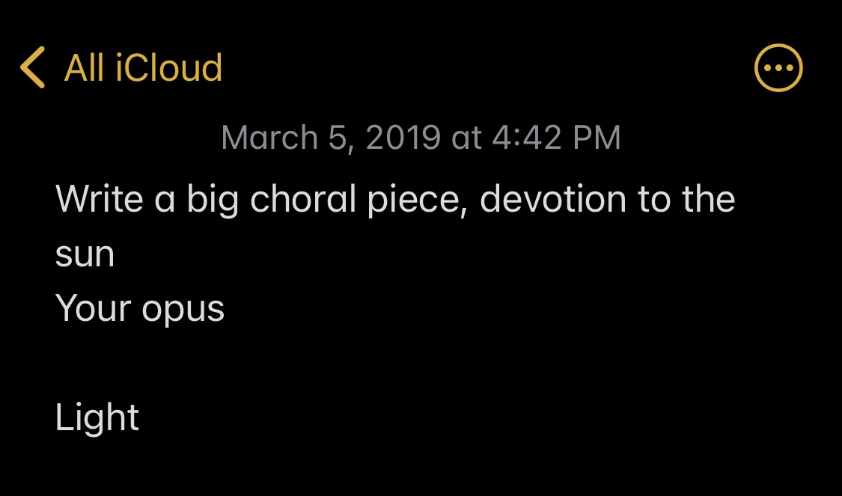842x496 pixels.
Task: Place cursor on the word 'Light'
Action: [x=97, y=418]
